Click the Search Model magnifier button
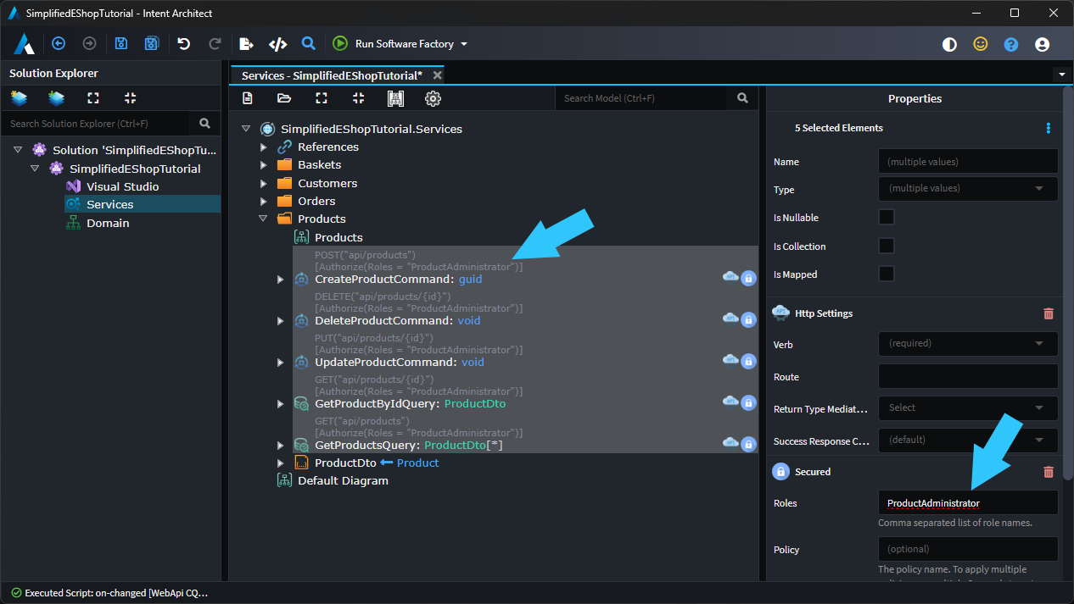 coord(742,98)
